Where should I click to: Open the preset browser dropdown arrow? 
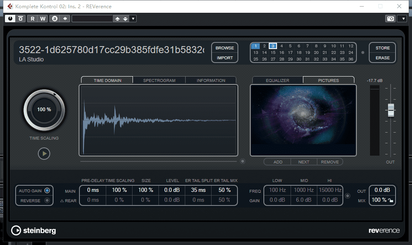pos(133,19)
